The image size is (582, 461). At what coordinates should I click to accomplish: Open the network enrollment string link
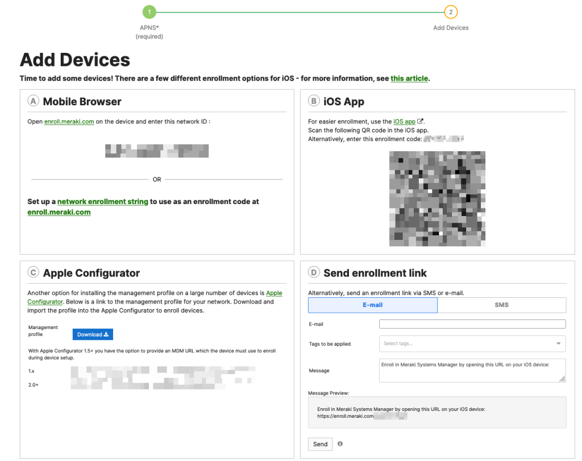click(103, 202)
